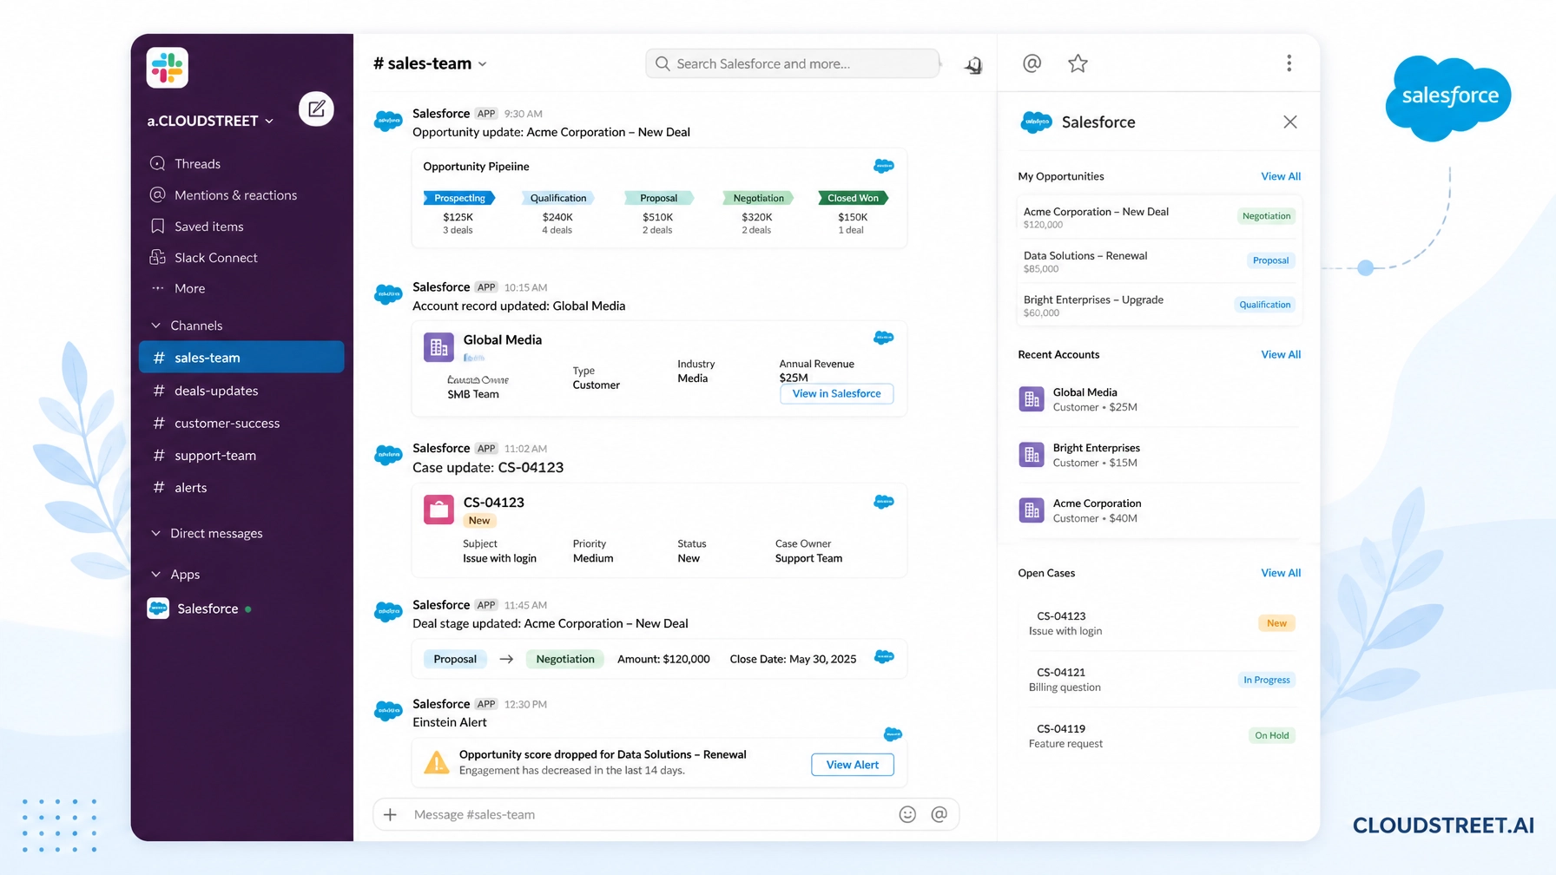This screenshot has width=1556, height=875.
Task: Open case CS-04123 in Open Cases panel
Action: click(1159, 623)
